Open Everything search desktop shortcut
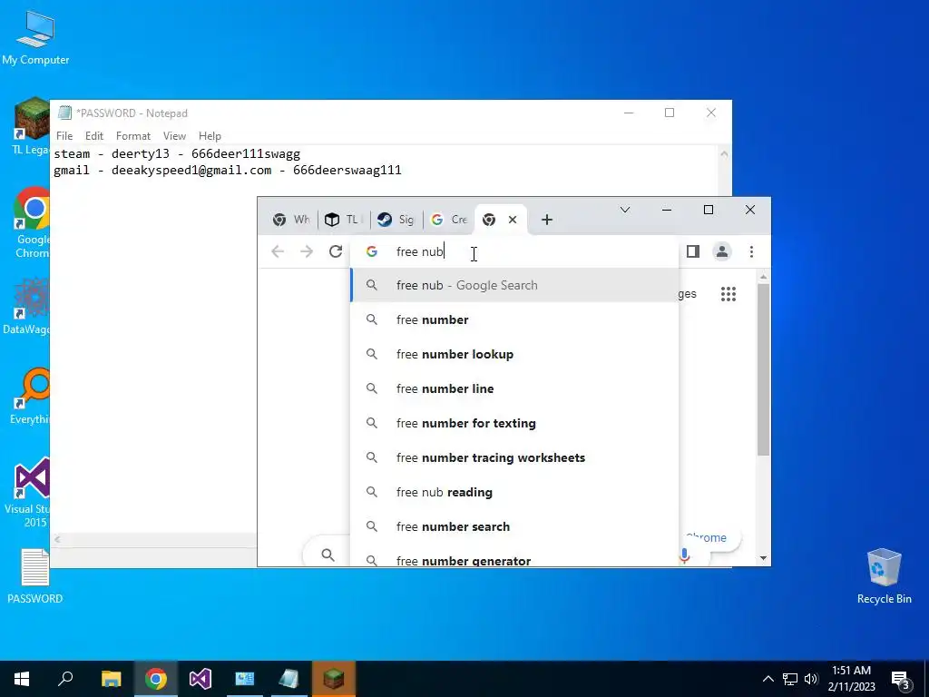929x697 pixels. (30, 396)
